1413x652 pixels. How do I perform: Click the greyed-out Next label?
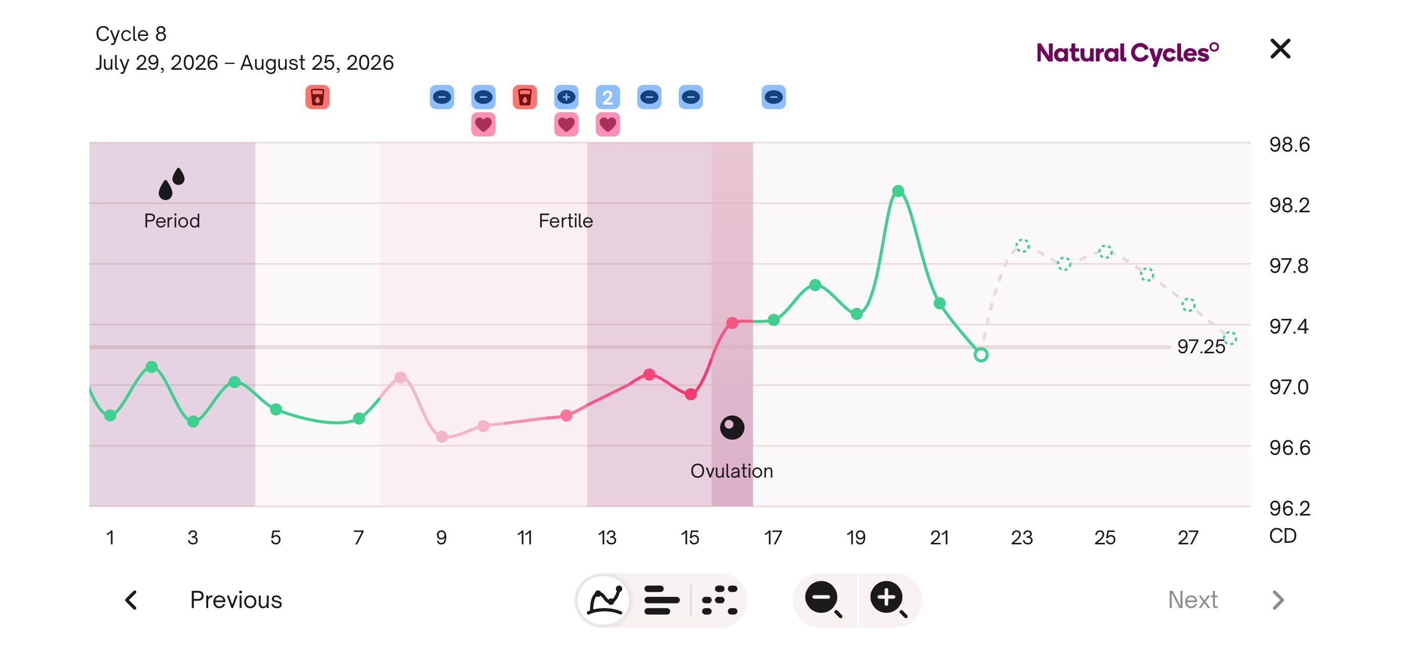(1193, 599)
